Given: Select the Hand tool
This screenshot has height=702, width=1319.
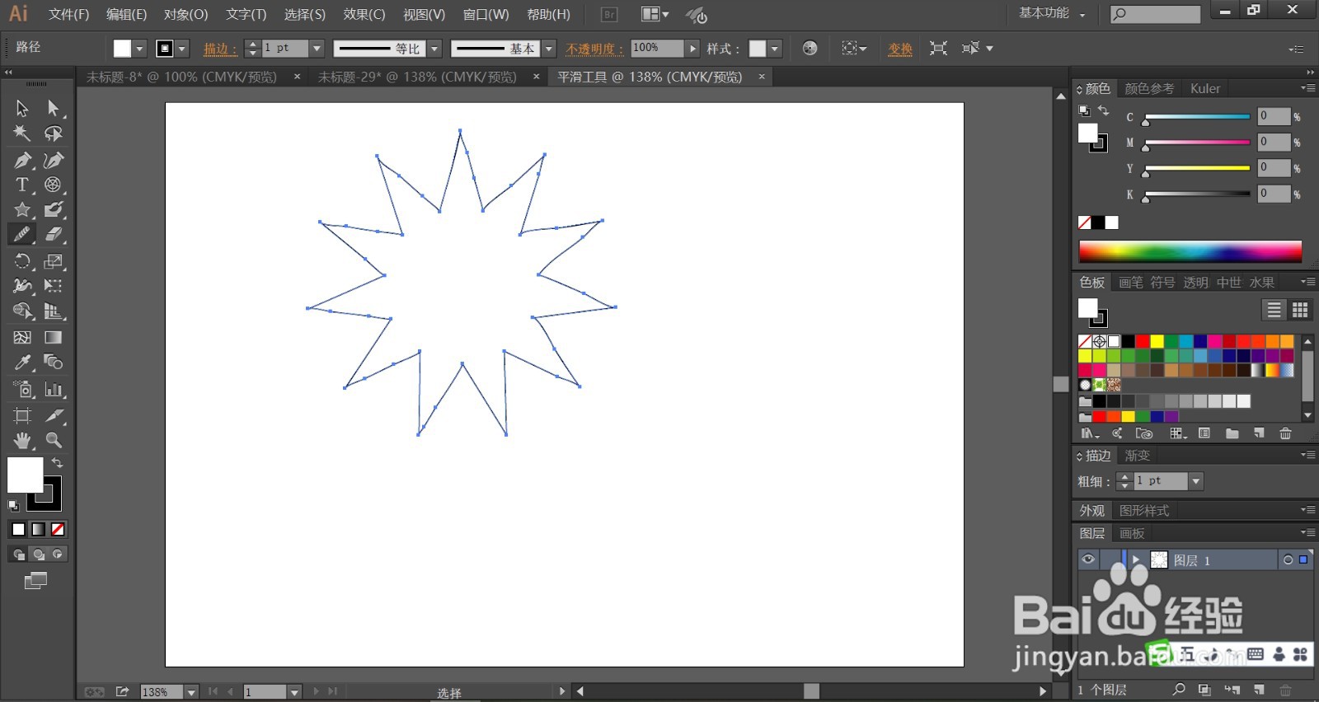Looking at the screenshot, I should 22,440.
